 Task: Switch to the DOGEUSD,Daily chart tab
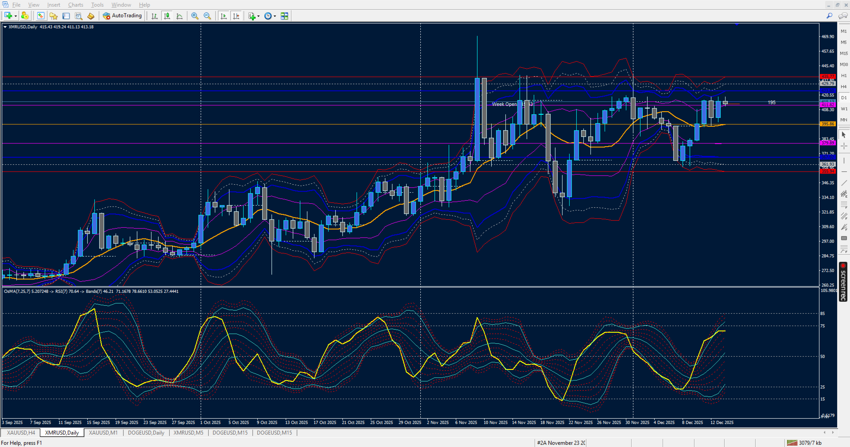tap(146, 433)
